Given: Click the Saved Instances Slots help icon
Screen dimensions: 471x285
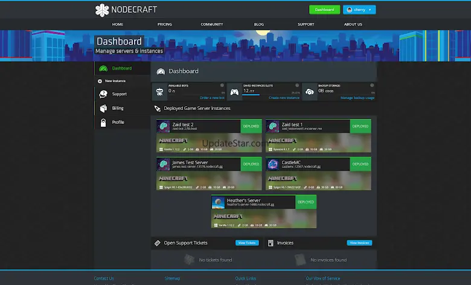Looking at the screenshot, I should (x=297, y=85).
